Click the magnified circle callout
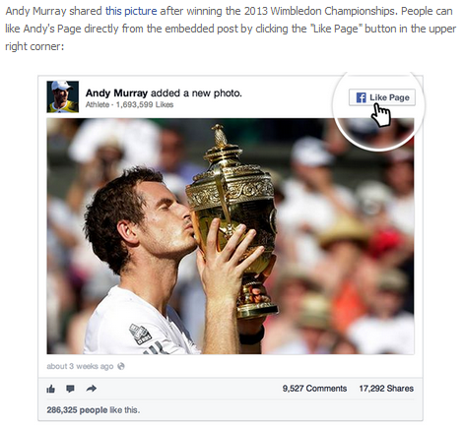465x428 pixels. tap(378, 110)
